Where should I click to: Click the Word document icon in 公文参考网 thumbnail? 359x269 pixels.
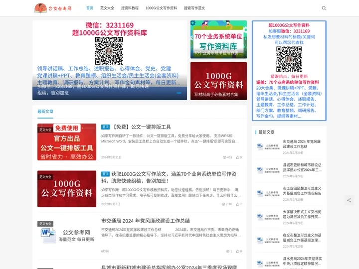point(48,235)
